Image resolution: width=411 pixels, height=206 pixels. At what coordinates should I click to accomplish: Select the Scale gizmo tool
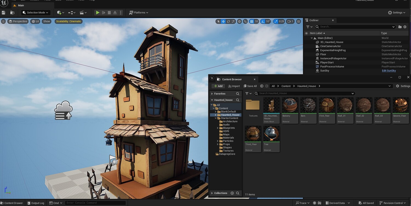[233, 21]
